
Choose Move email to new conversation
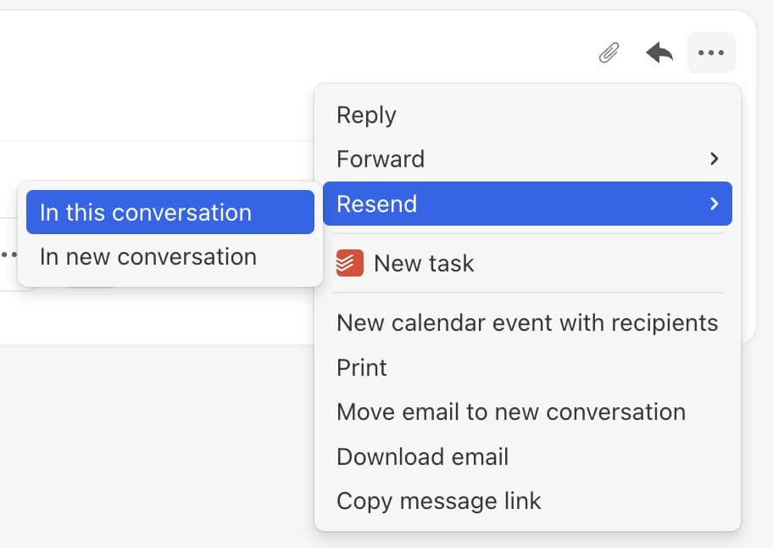point(511,411)
